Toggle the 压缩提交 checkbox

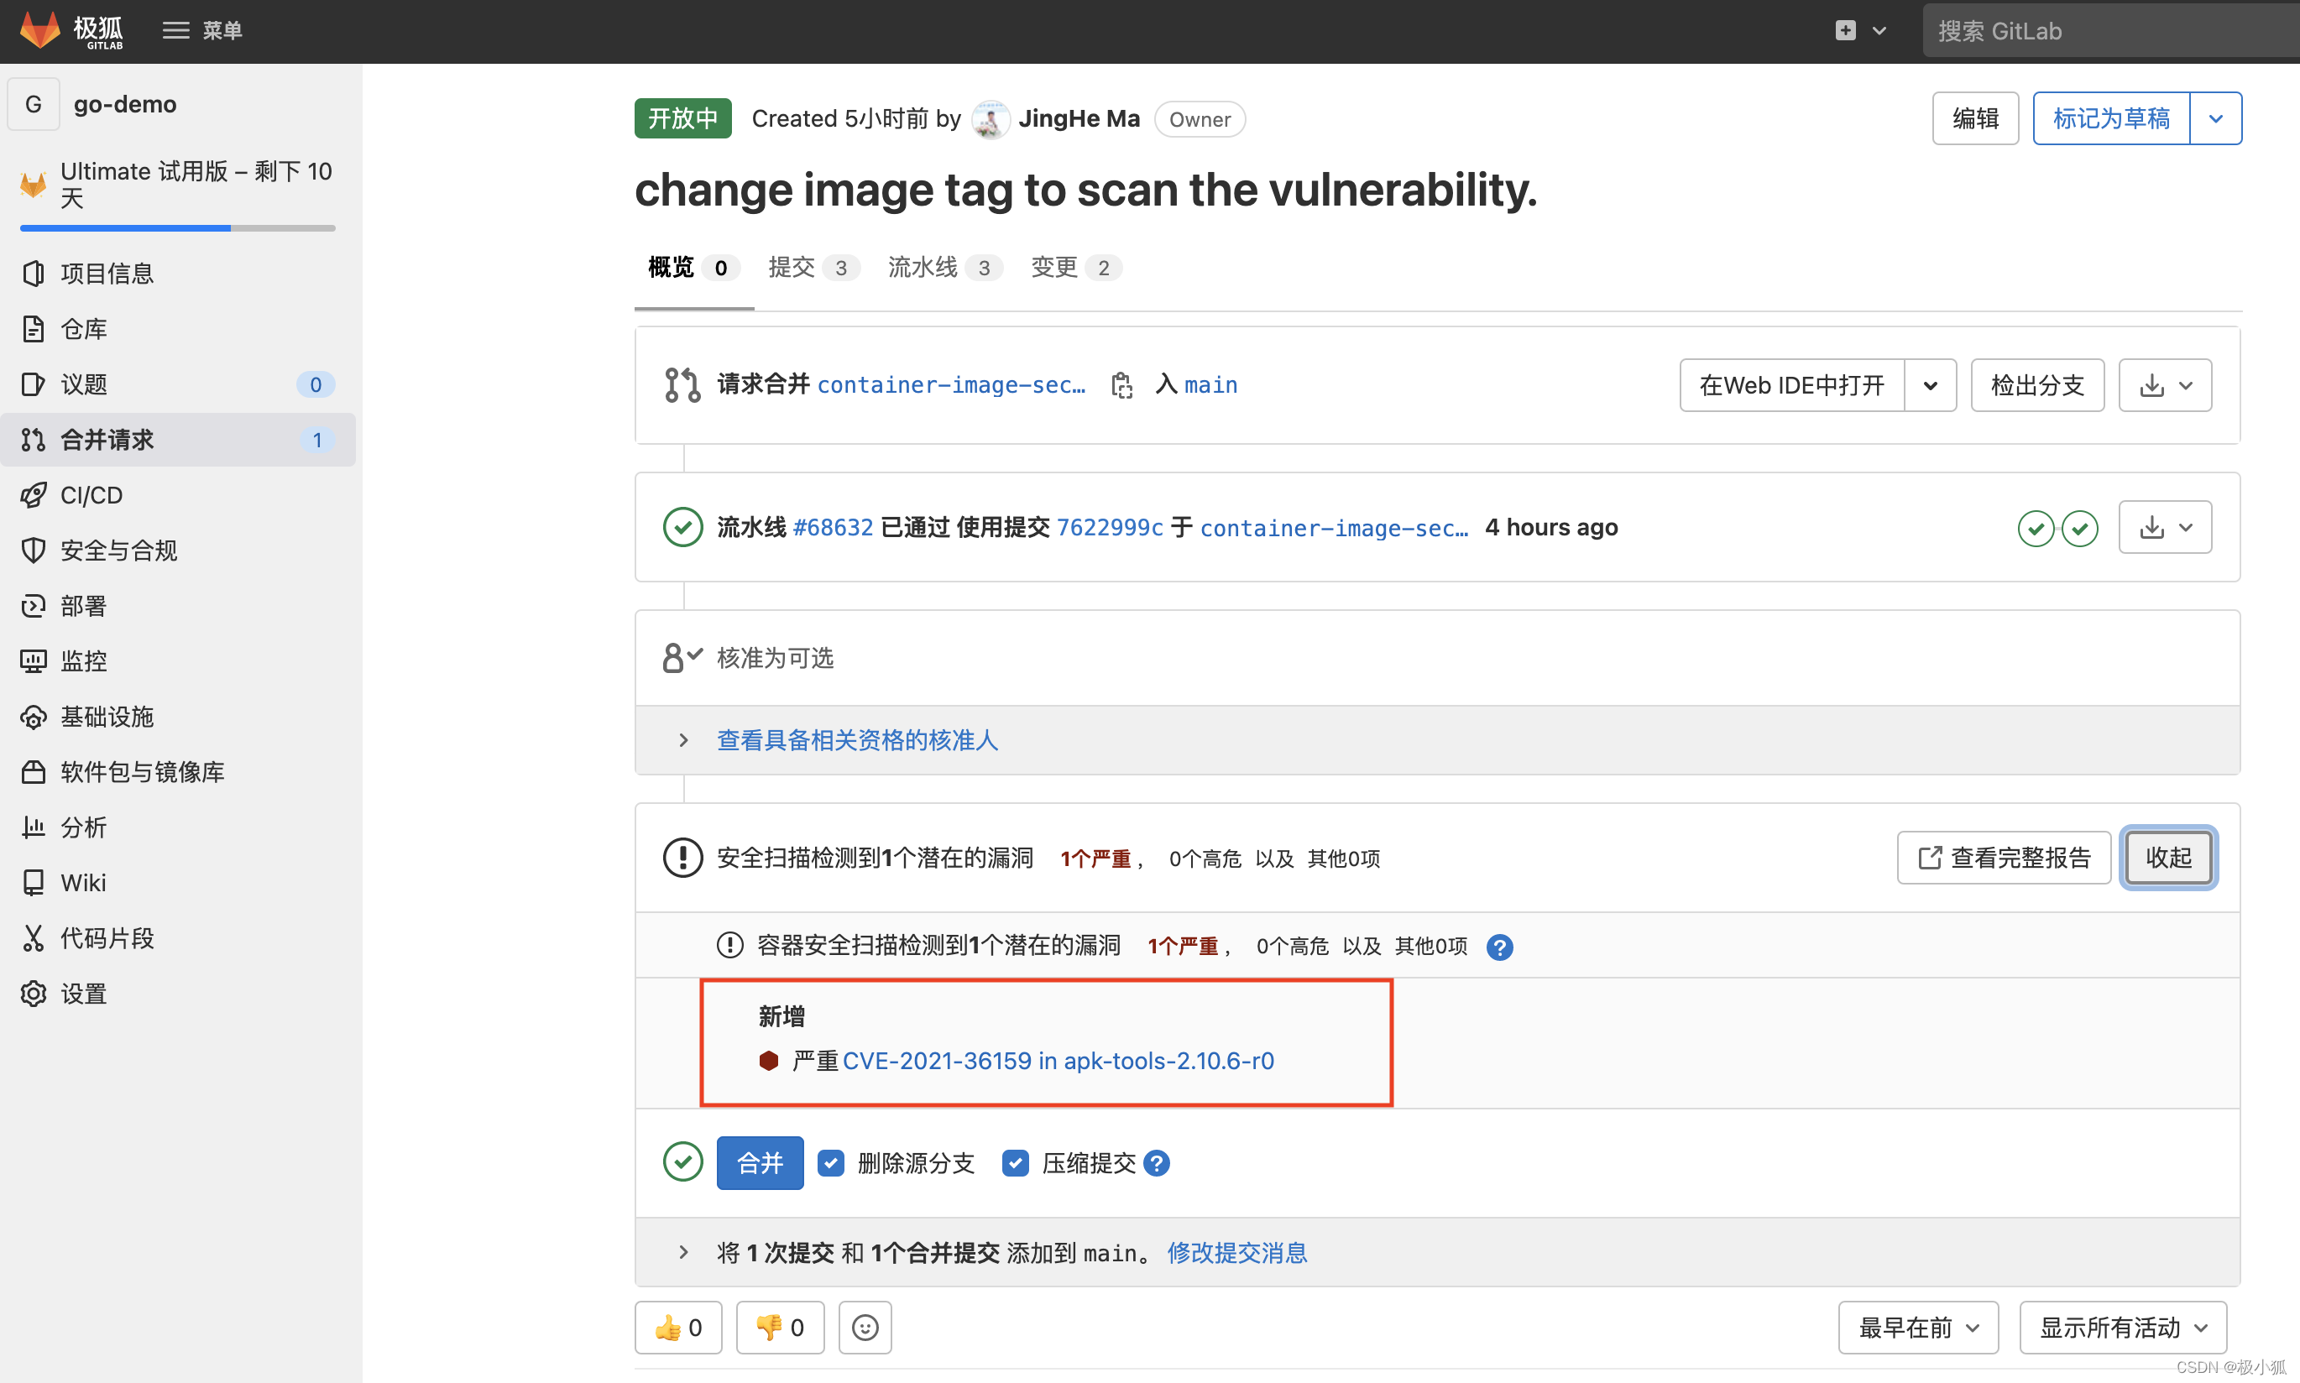(x=1015, y=1163)
